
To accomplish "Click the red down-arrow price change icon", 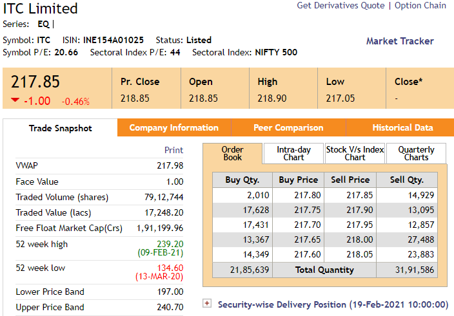I will pyautogui.click(x=15, y=100).
